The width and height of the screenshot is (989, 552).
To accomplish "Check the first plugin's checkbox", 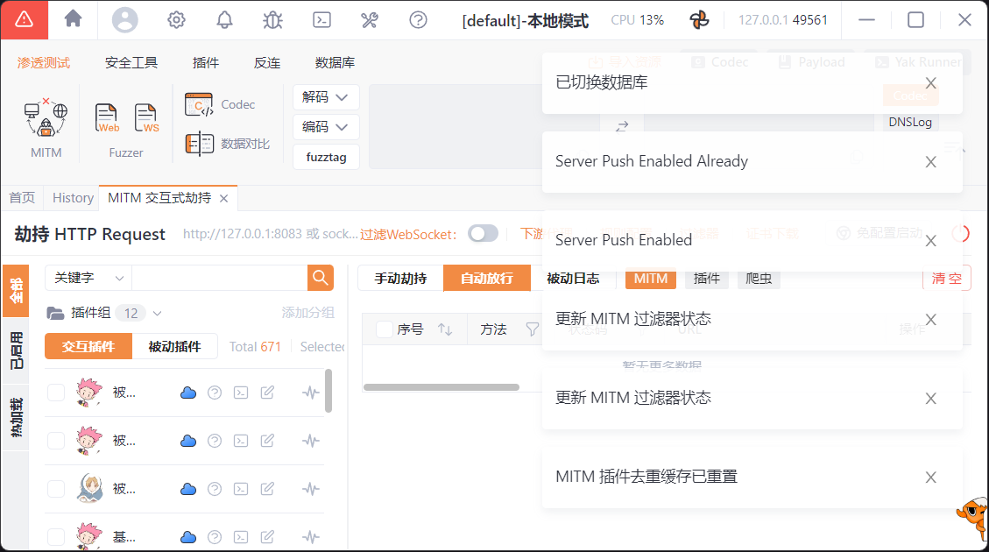I will point(56,393).
